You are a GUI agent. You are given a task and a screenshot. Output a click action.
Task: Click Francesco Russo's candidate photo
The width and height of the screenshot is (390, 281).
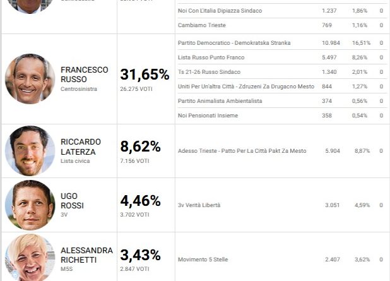(x=30, y=79)
